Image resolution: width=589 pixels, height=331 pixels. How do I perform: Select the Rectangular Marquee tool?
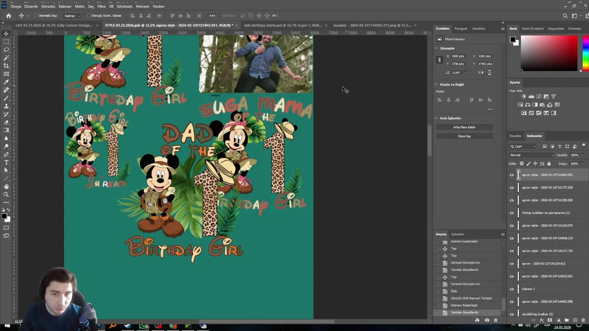6,41
